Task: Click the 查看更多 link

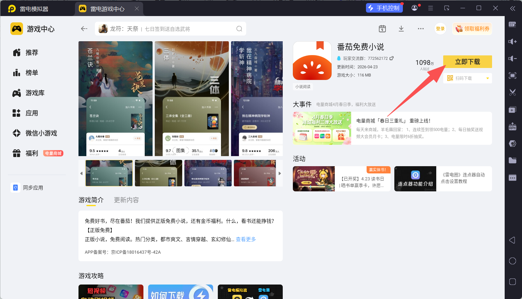Action: pyautogui.click(x=246, y=239)
